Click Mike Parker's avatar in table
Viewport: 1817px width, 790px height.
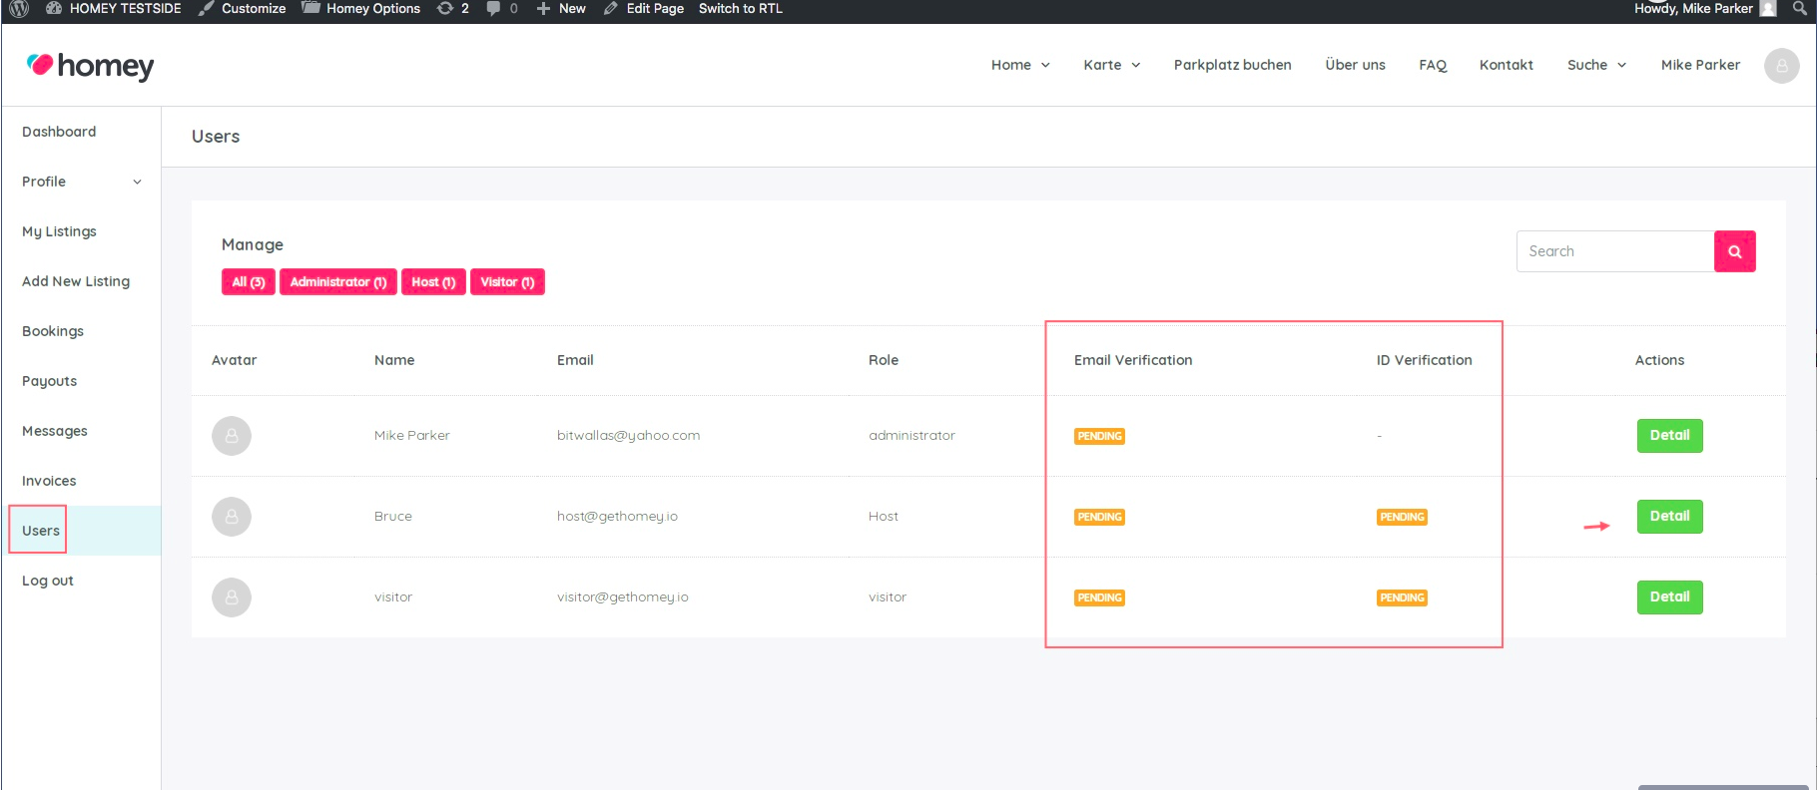coord(232,436)
